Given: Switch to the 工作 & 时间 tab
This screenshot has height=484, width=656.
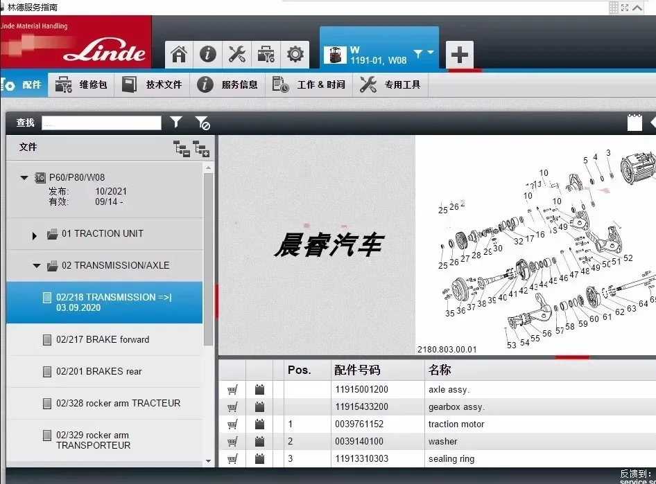Looking at the screenshot, I should [309, 84].
